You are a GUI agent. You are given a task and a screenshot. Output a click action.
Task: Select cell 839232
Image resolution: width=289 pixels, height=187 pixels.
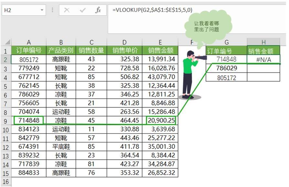(x=29, y=155)
